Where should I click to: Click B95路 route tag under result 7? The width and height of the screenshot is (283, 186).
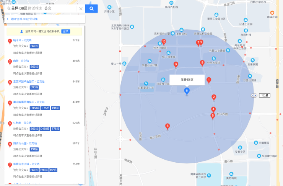[44, 170]
